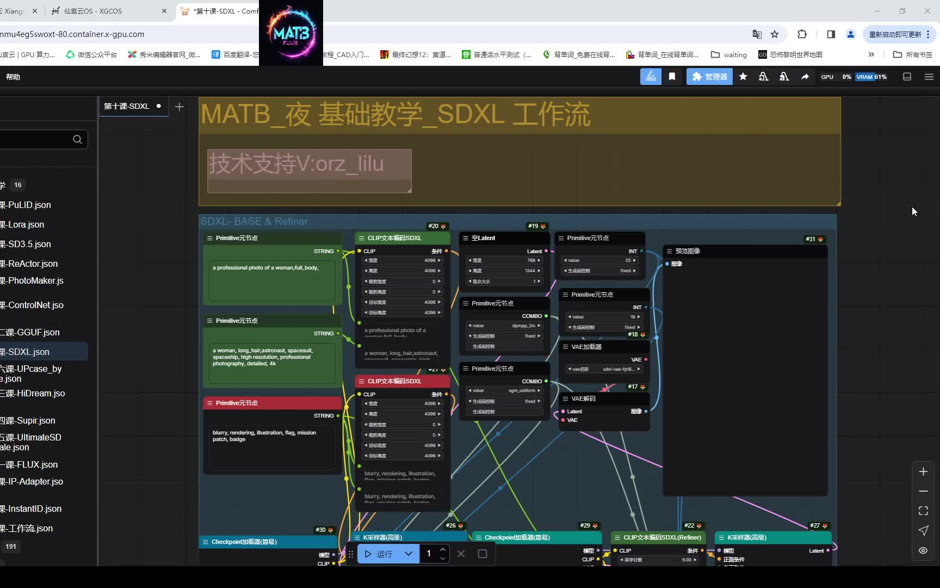940x588 pixels.
Task: Open the Supir.json workflow file
Action: coord(28,420)
